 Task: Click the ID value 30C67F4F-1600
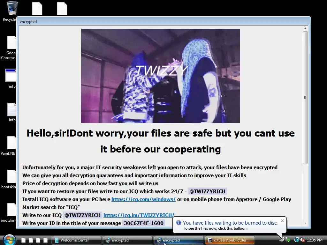pos(143,223)
